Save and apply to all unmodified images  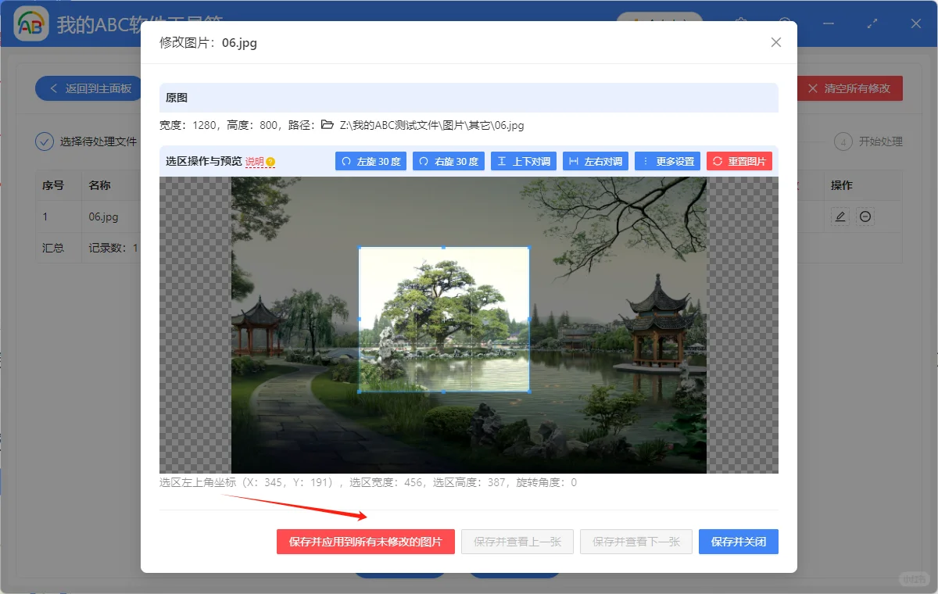(365, 541)
